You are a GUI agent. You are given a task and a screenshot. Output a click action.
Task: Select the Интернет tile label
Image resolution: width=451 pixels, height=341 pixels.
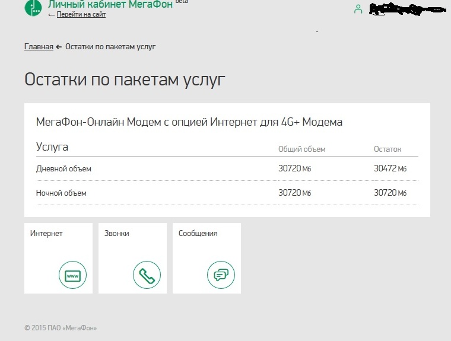[x=46, y=234]
